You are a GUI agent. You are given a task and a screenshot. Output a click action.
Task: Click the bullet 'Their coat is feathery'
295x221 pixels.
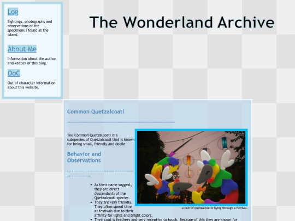coord(166,219)
